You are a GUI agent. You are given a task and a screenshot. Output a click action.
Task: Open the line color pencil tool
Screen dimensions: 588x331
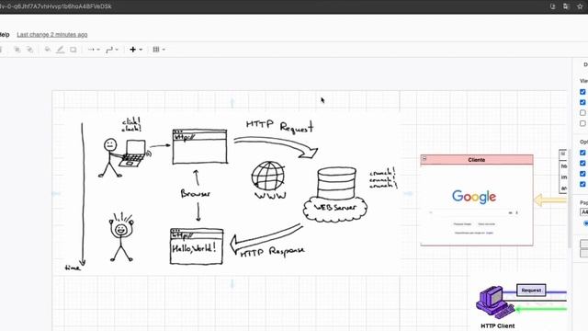(60, 50)
